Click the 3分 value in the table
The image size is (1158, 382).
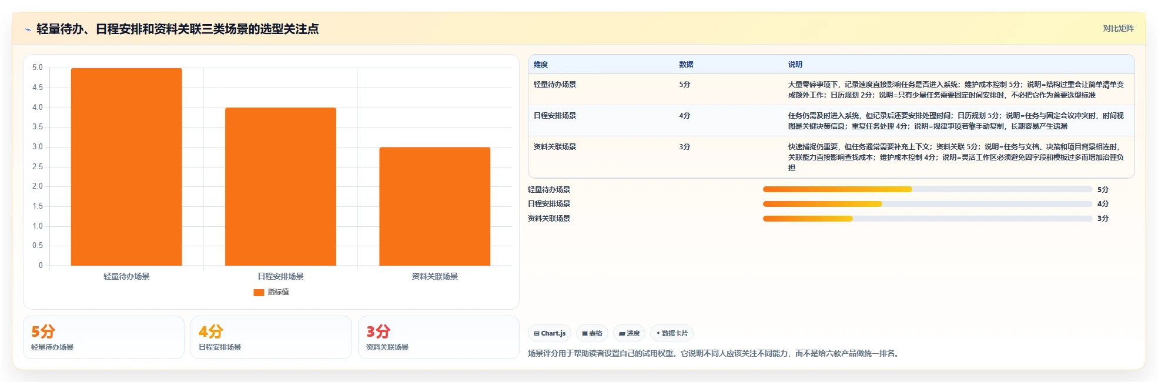click(684, 147)
